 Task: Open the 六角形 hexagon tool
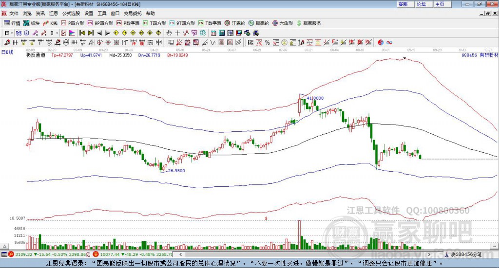click(283, 23)
